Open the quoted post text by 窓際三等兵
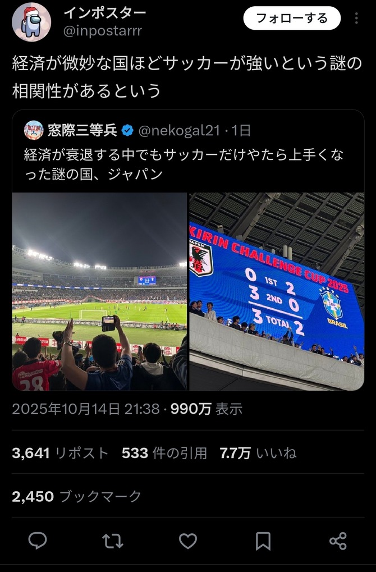 click(184, 164)
